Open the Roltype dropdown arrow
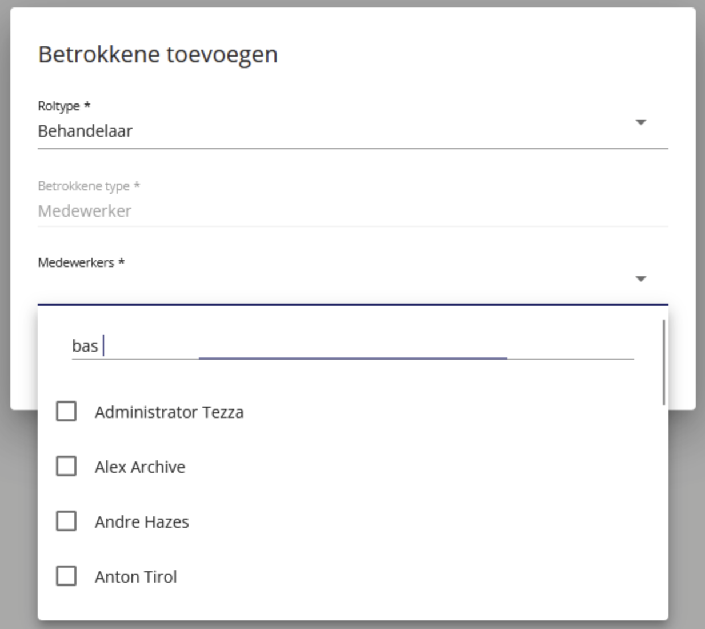This screenshot has width=705, height=629. point(640,122)
